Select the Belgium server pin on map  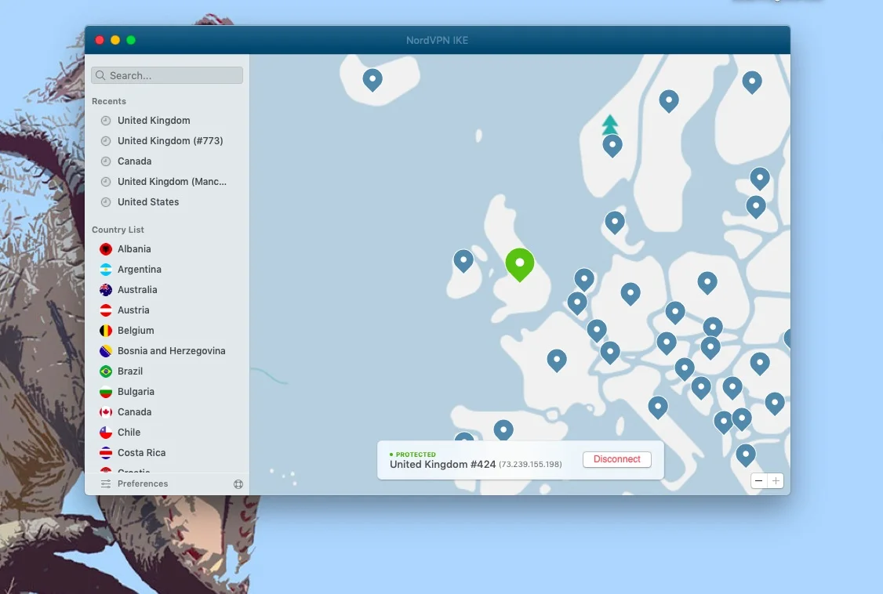tap(576, 303)
